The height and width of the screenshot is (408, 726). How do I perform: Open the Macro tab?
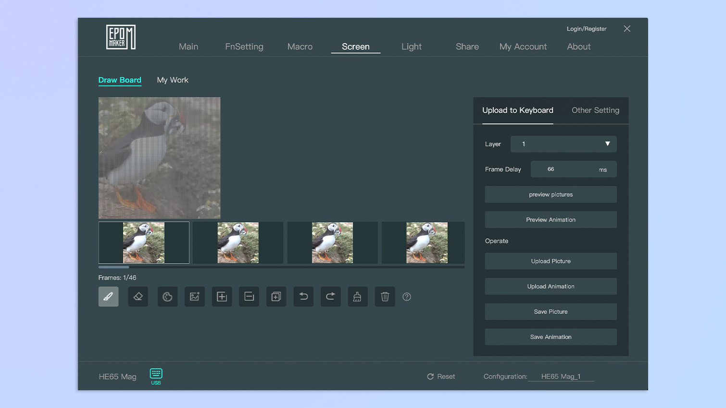point(300,47)
